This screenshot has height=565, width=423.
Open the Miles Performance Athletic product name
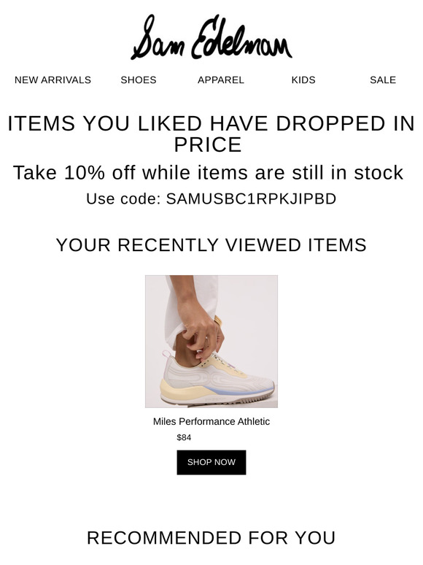click(211, 422)
